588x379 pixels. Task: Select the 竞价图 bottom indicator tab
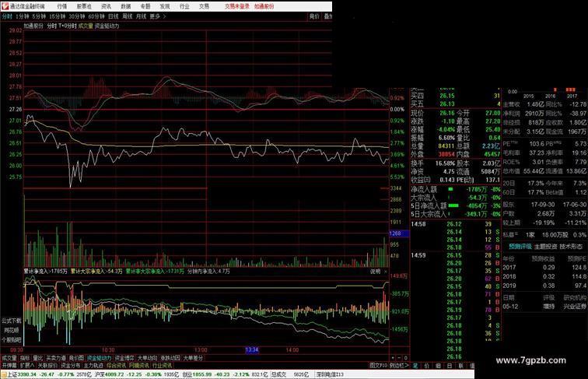77,358
